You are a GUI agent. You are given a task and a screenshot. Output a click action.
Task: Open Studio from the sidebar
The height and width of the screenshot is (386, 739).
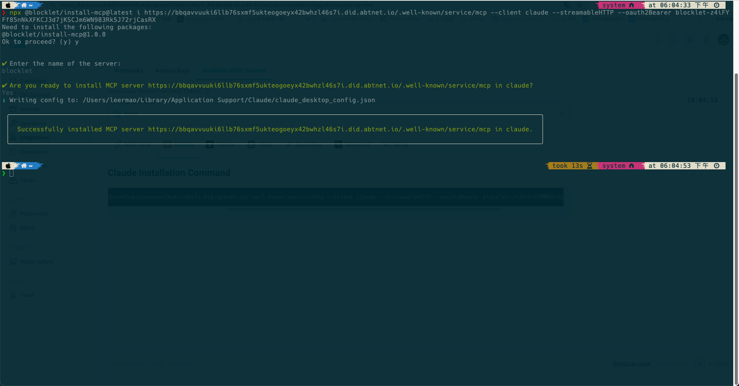tap(27, 180)
